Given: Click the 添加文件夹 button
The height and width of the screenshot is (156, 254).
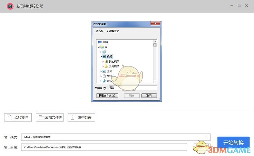Looking at the screenshot, I should [50, 117].
